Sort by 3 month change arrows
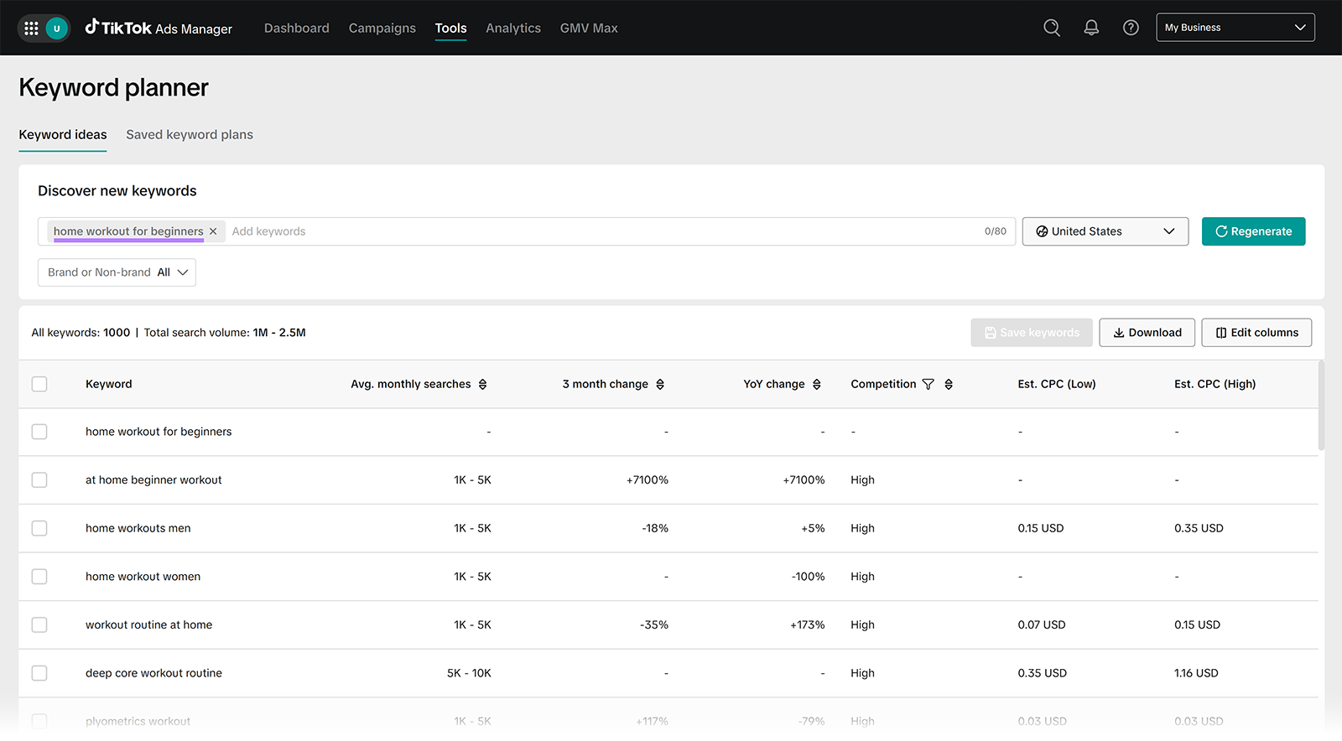 (x=660, y=384)
